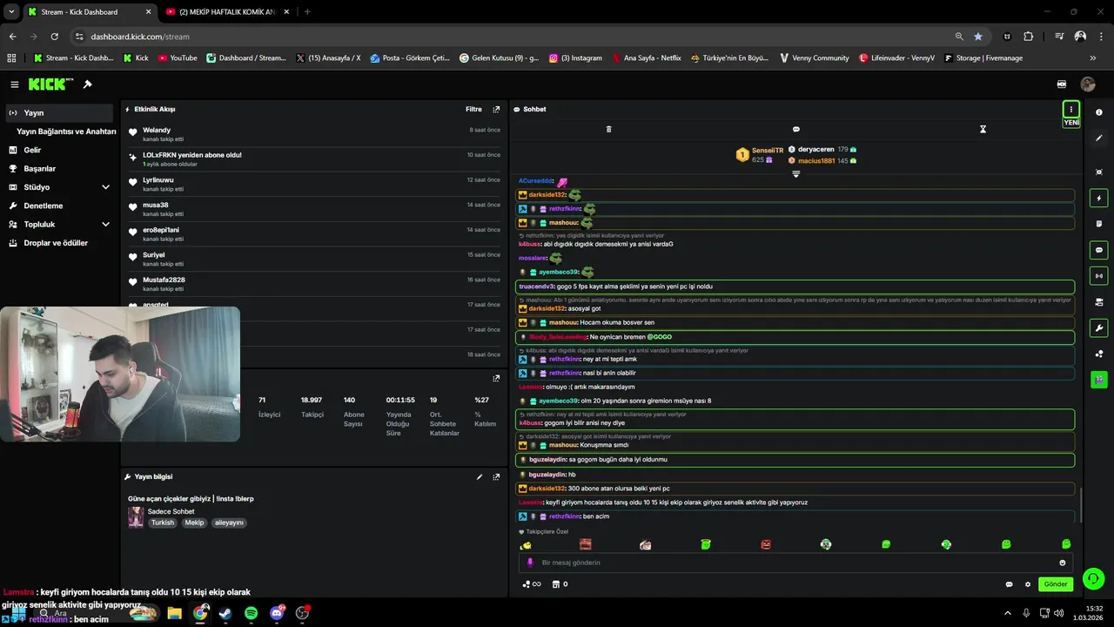Click the purple microphone icon in message field
This screenshot has height=627, width=1114.
[529, 563]
